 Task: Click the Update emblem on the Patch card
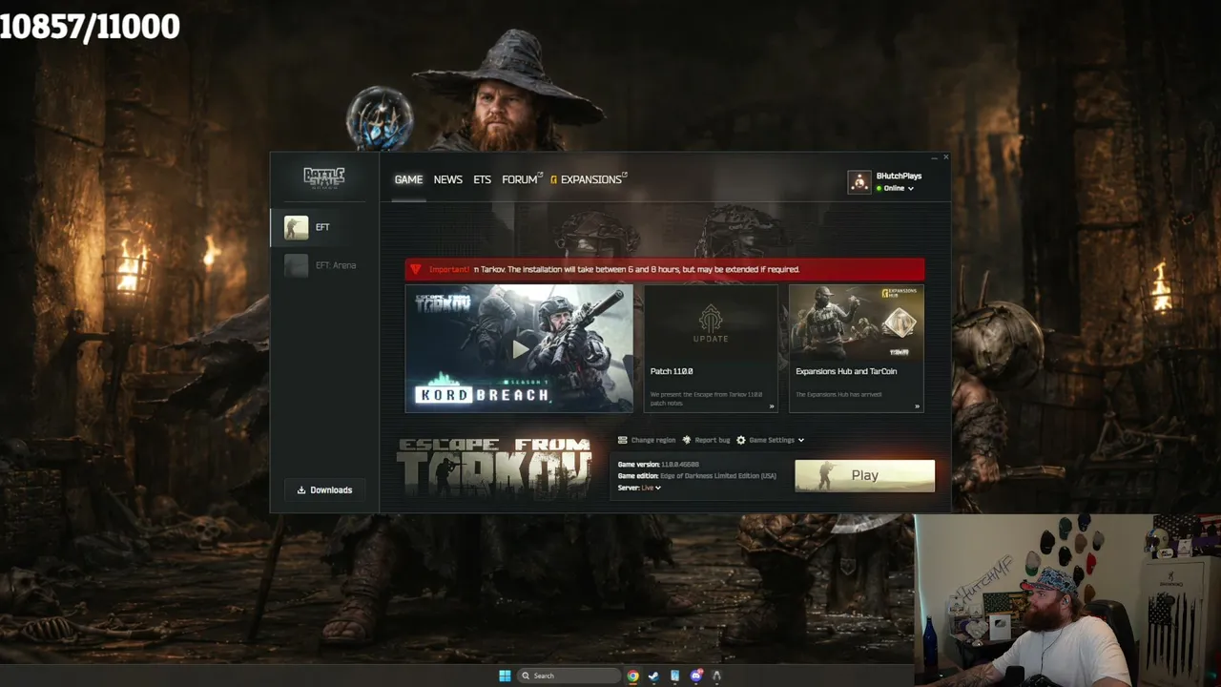(x=711, y=324)
